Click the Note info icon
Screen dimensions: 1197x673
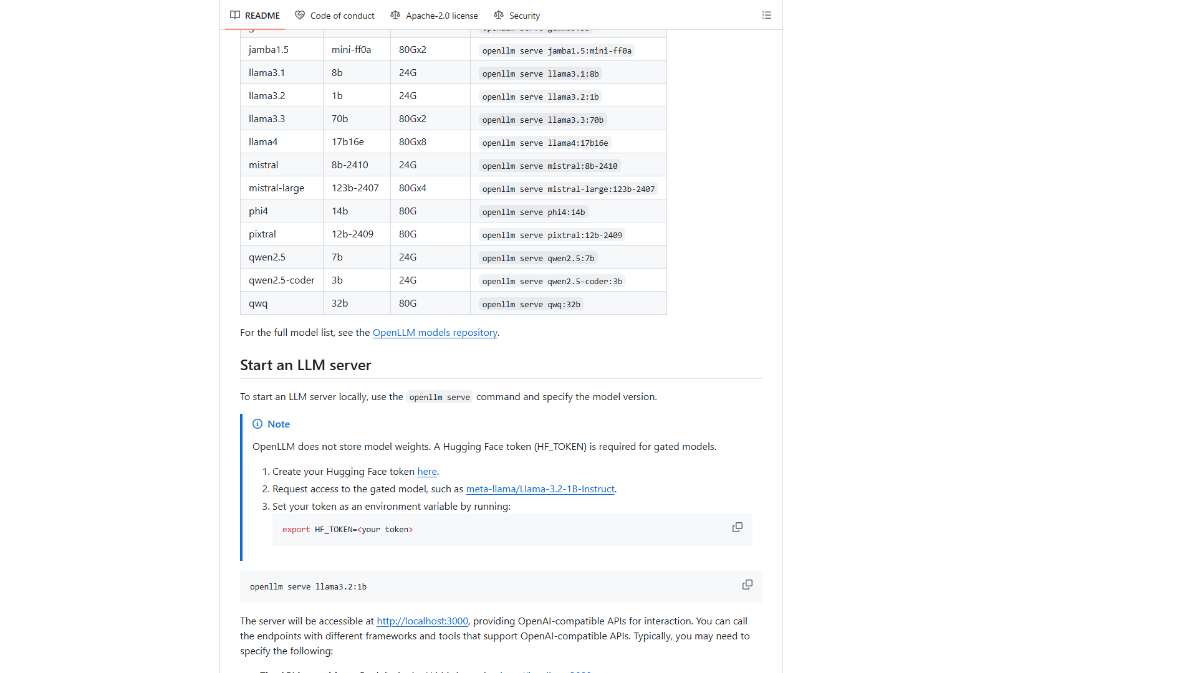point(257,424)
